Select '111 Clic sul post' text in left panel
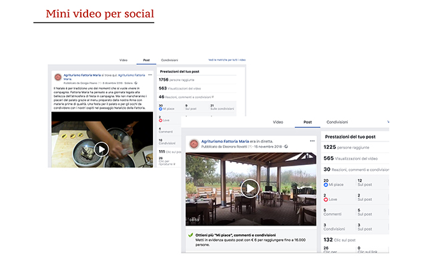This screenshot has width=424, height=267. pyautogui.click(x=170, y=152)
